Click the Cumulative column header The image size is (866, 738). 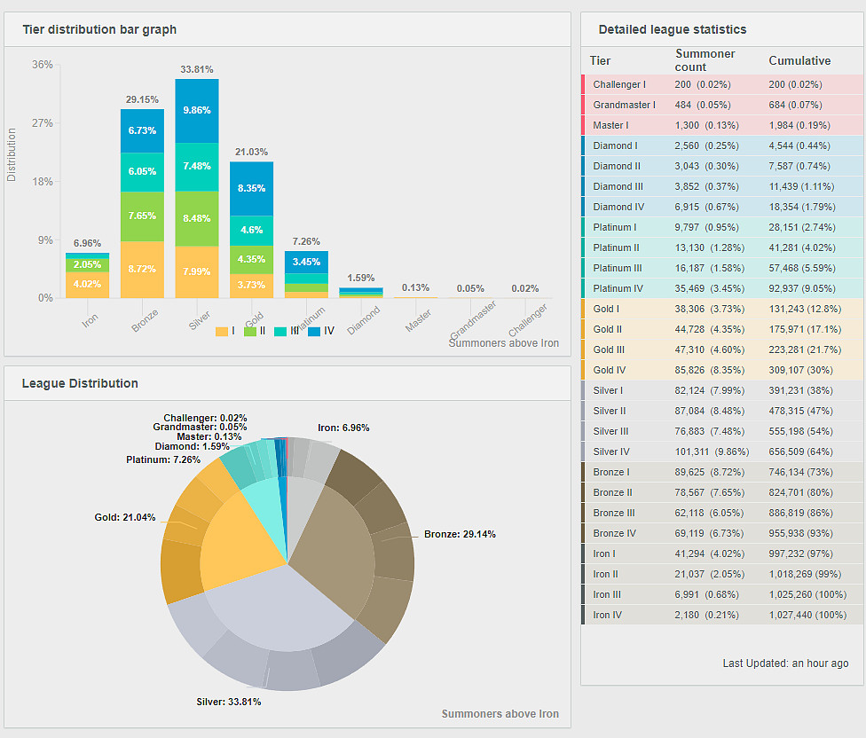click(x=799, y=61)
